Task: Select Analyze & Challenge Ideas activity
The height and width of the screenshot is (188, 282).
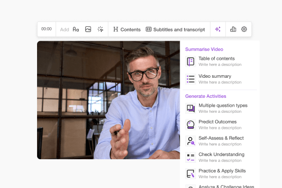Action: pos(220,186)
